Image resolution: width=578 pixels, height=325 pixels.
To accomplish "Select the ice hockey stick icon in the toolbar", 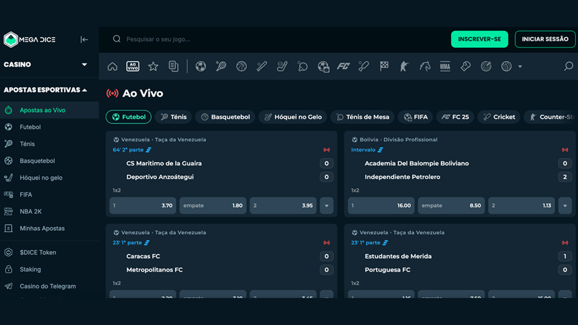I will (282, 66).
